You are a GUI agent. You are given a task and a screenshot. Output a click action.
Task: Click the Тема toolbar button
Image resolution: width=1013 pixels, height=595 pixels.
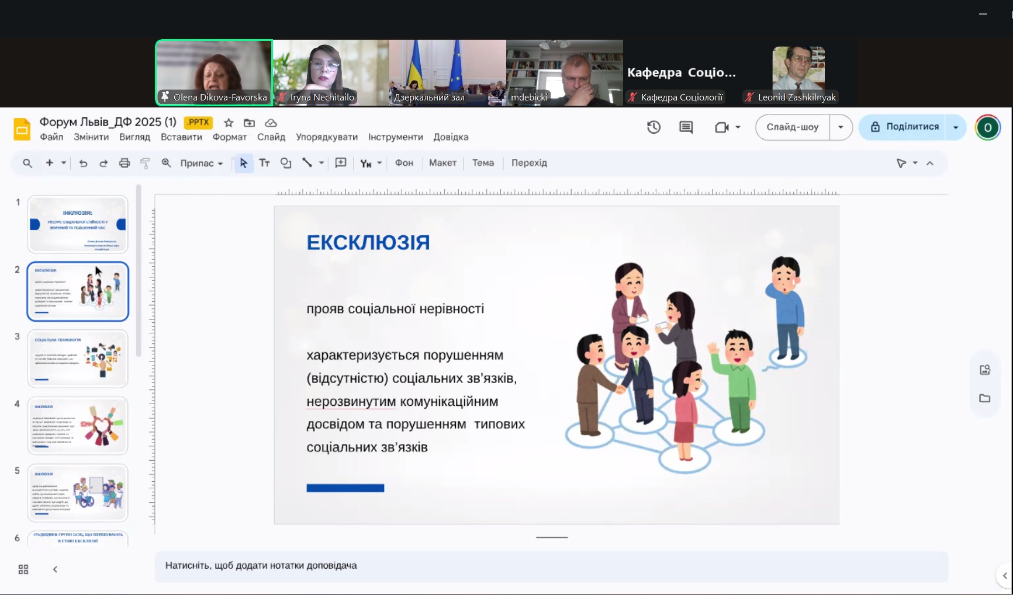click(x=483, y=163)
